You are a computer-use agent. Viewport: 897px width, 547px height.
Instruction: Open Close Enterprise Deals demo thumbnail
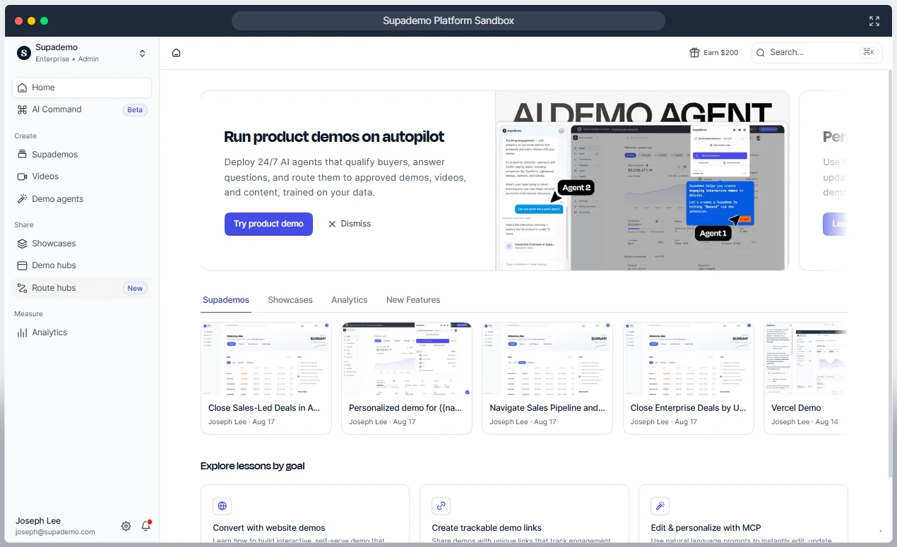689,360
